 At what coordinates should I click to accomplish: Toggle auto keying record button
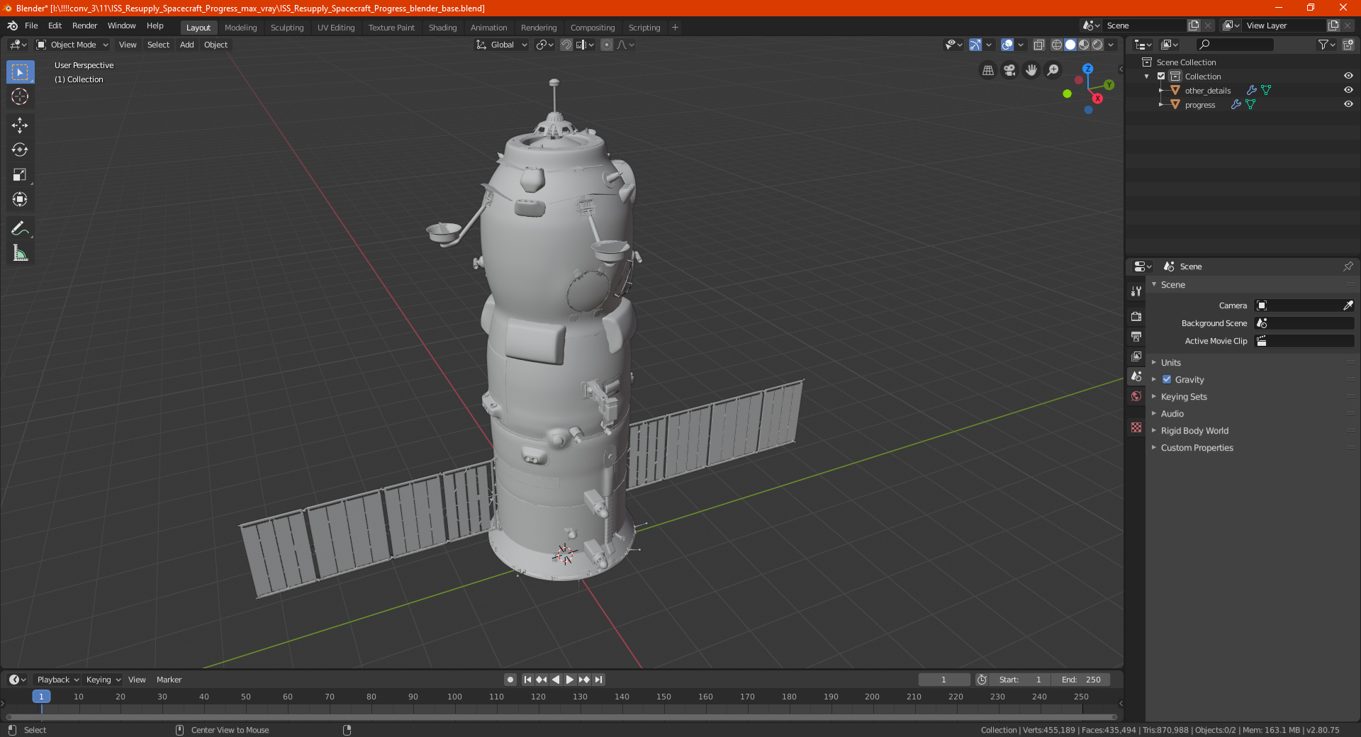pyautogui.click(x=510, y=680)
